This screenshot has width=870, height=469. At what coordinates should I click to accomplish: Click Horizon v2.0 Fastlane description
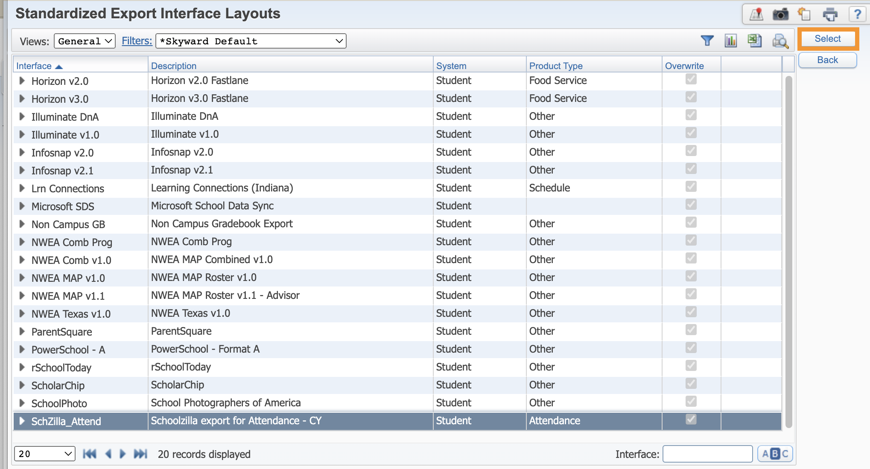(x=199, y=81)
